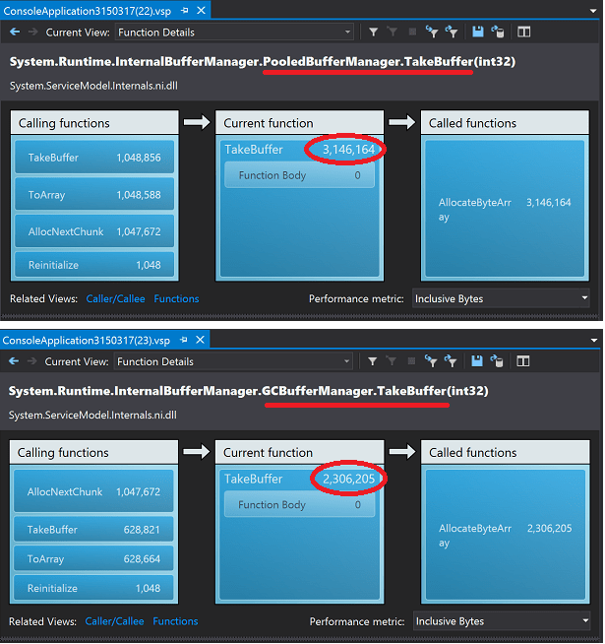Click the back arrow in the GCBufferManager report toolbar
The image size is (605, 644).
point(15,361)
